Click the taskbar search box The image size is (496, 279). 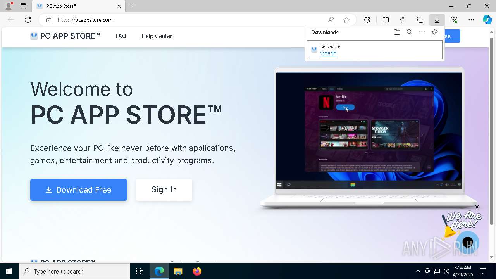74,271
